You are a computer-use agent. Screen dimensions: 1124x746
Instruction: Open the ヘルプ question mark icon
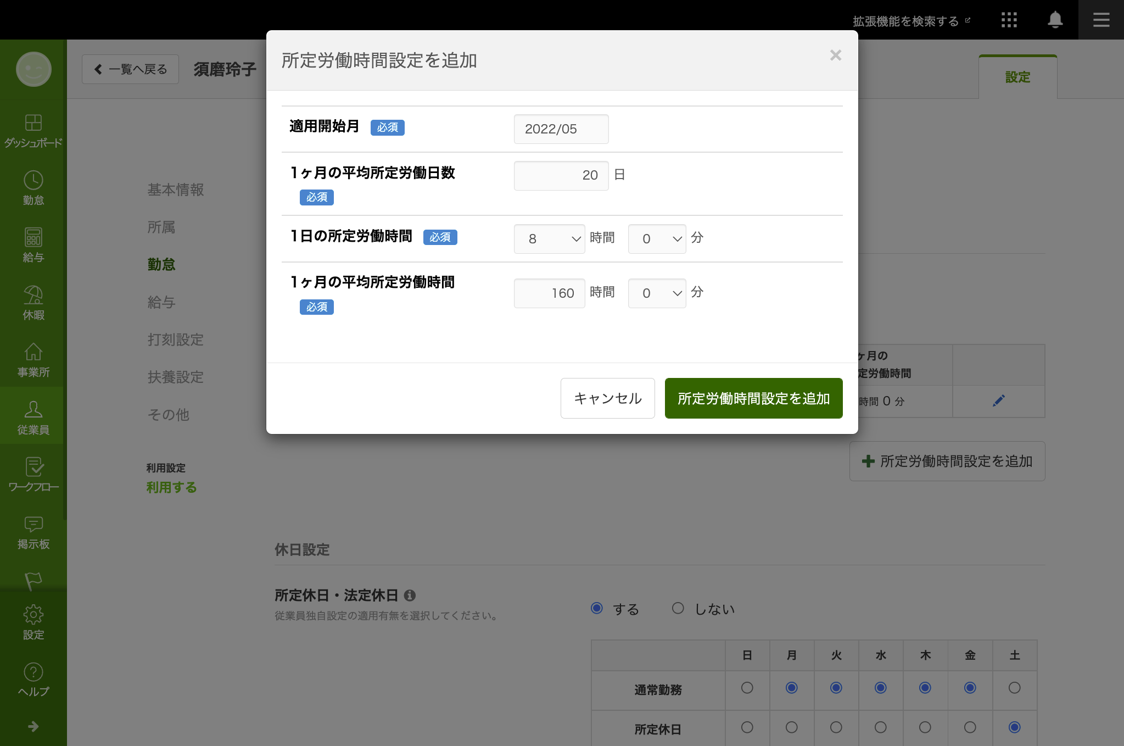(33, 680)
